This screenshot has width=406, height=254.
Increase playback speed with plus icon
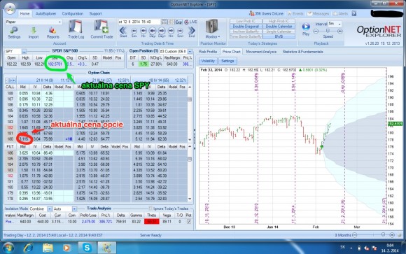tap(340, 31)
